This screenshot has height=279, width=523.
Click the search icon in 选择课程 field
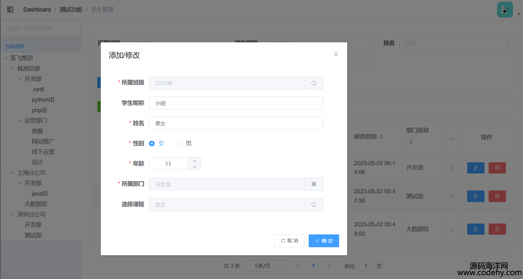coord(314,205)
